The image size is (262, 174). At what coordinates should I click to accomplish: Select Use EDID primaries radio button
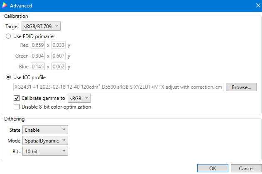[x=8, y=36]
